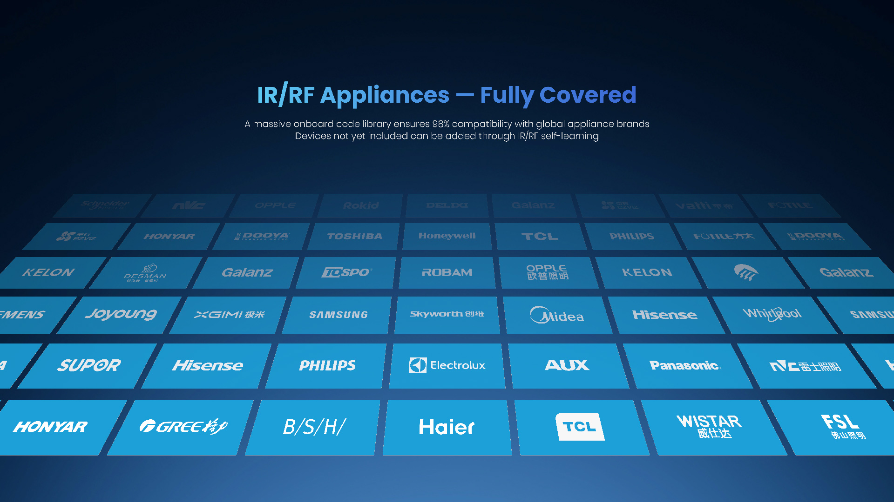Click the WISTAR brand tile
894x502 pixels.
coord(710,427)
